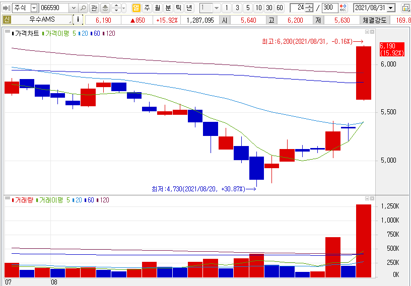The height and width of the screenshot is (286, 411).
Task: Open the 주식 market type dropdown
Action: pos(34,8)
